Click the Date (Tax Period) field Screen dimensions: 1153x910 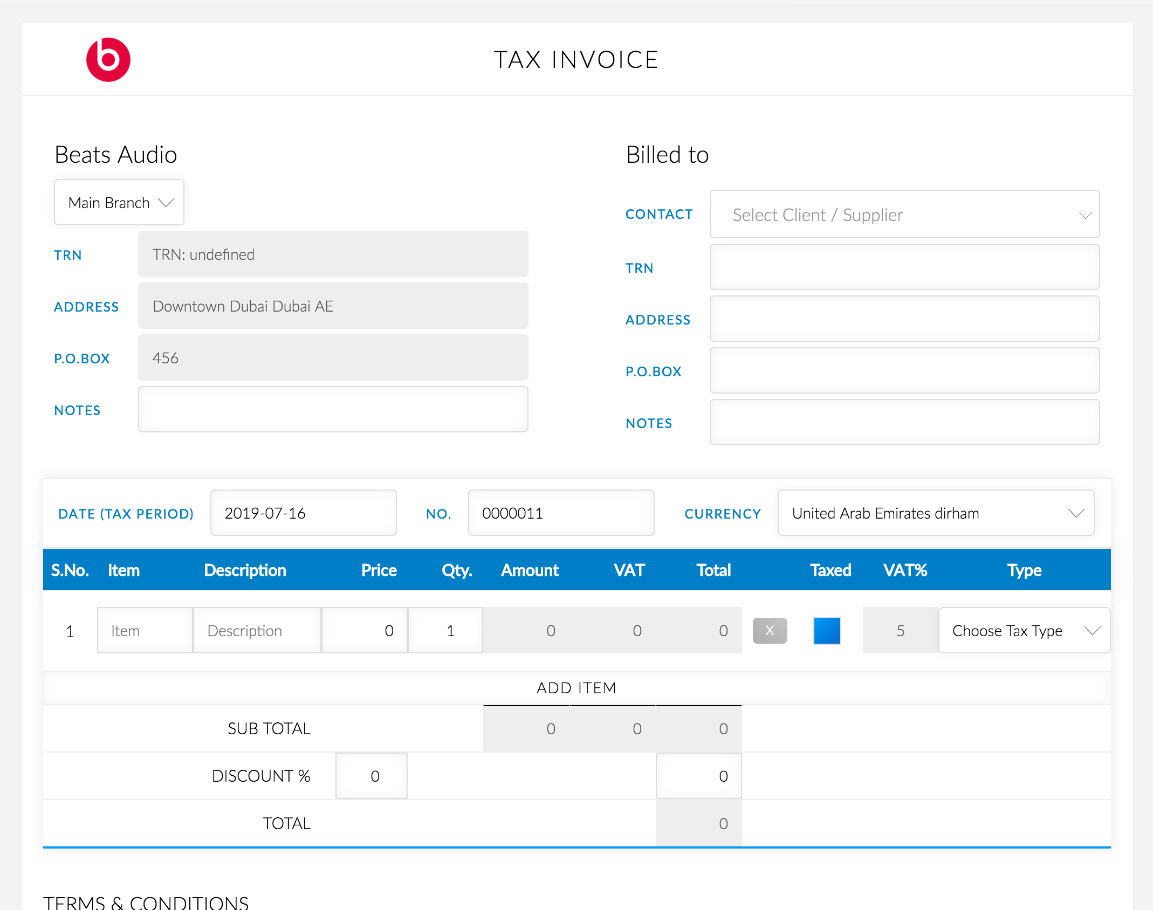tap(304, 513)
